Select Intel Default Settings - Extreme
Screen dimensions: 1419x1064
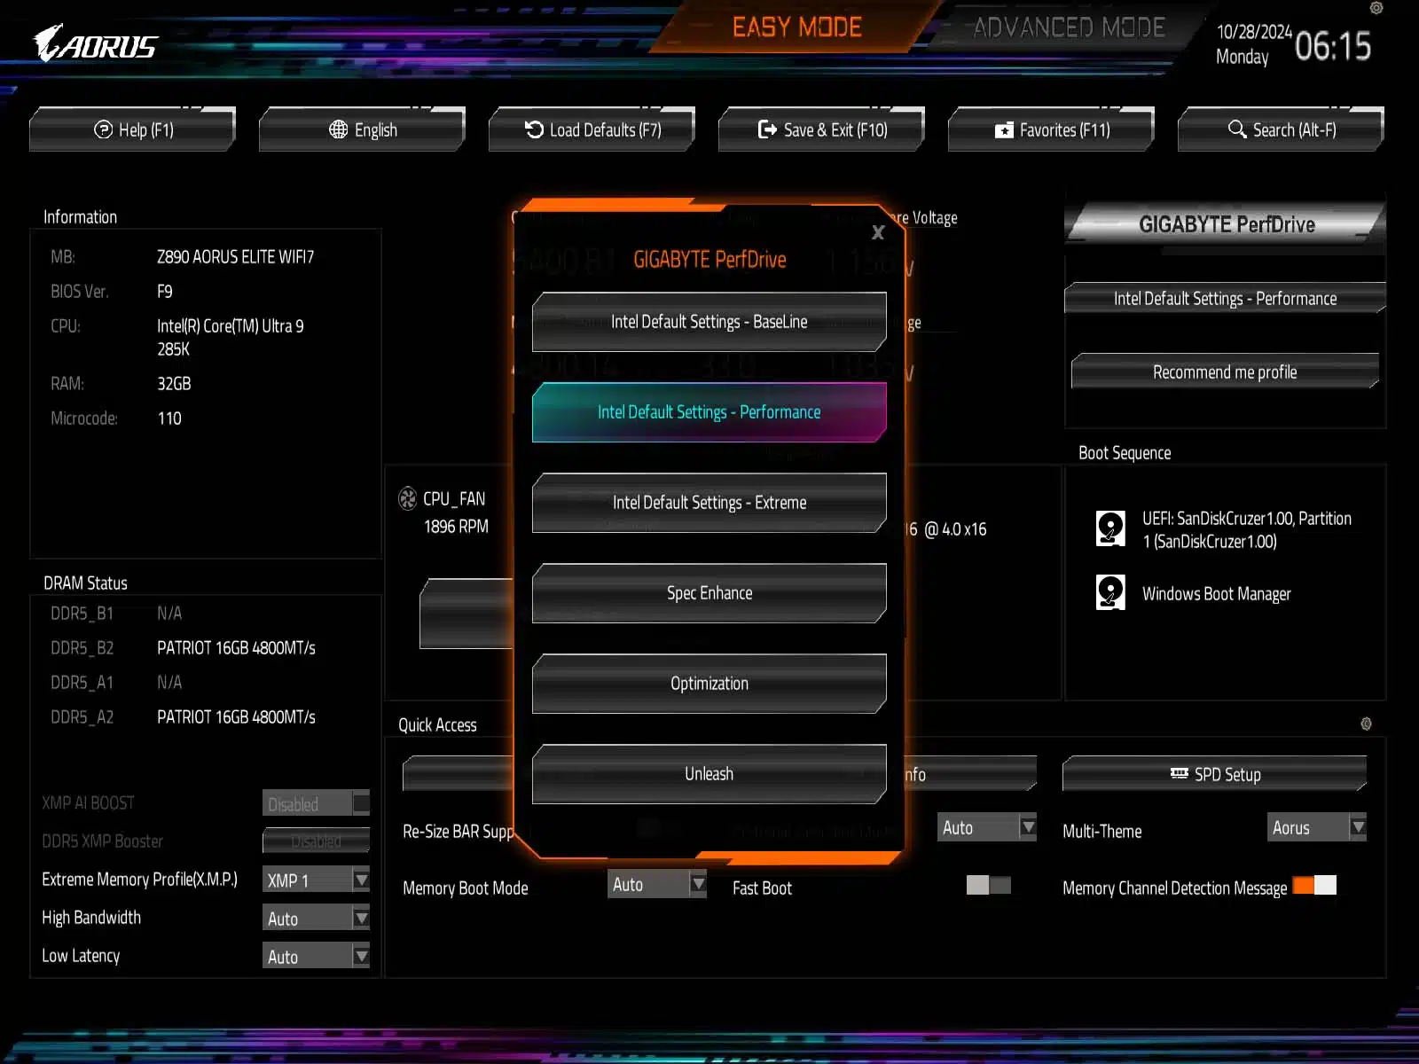(709, 503)
